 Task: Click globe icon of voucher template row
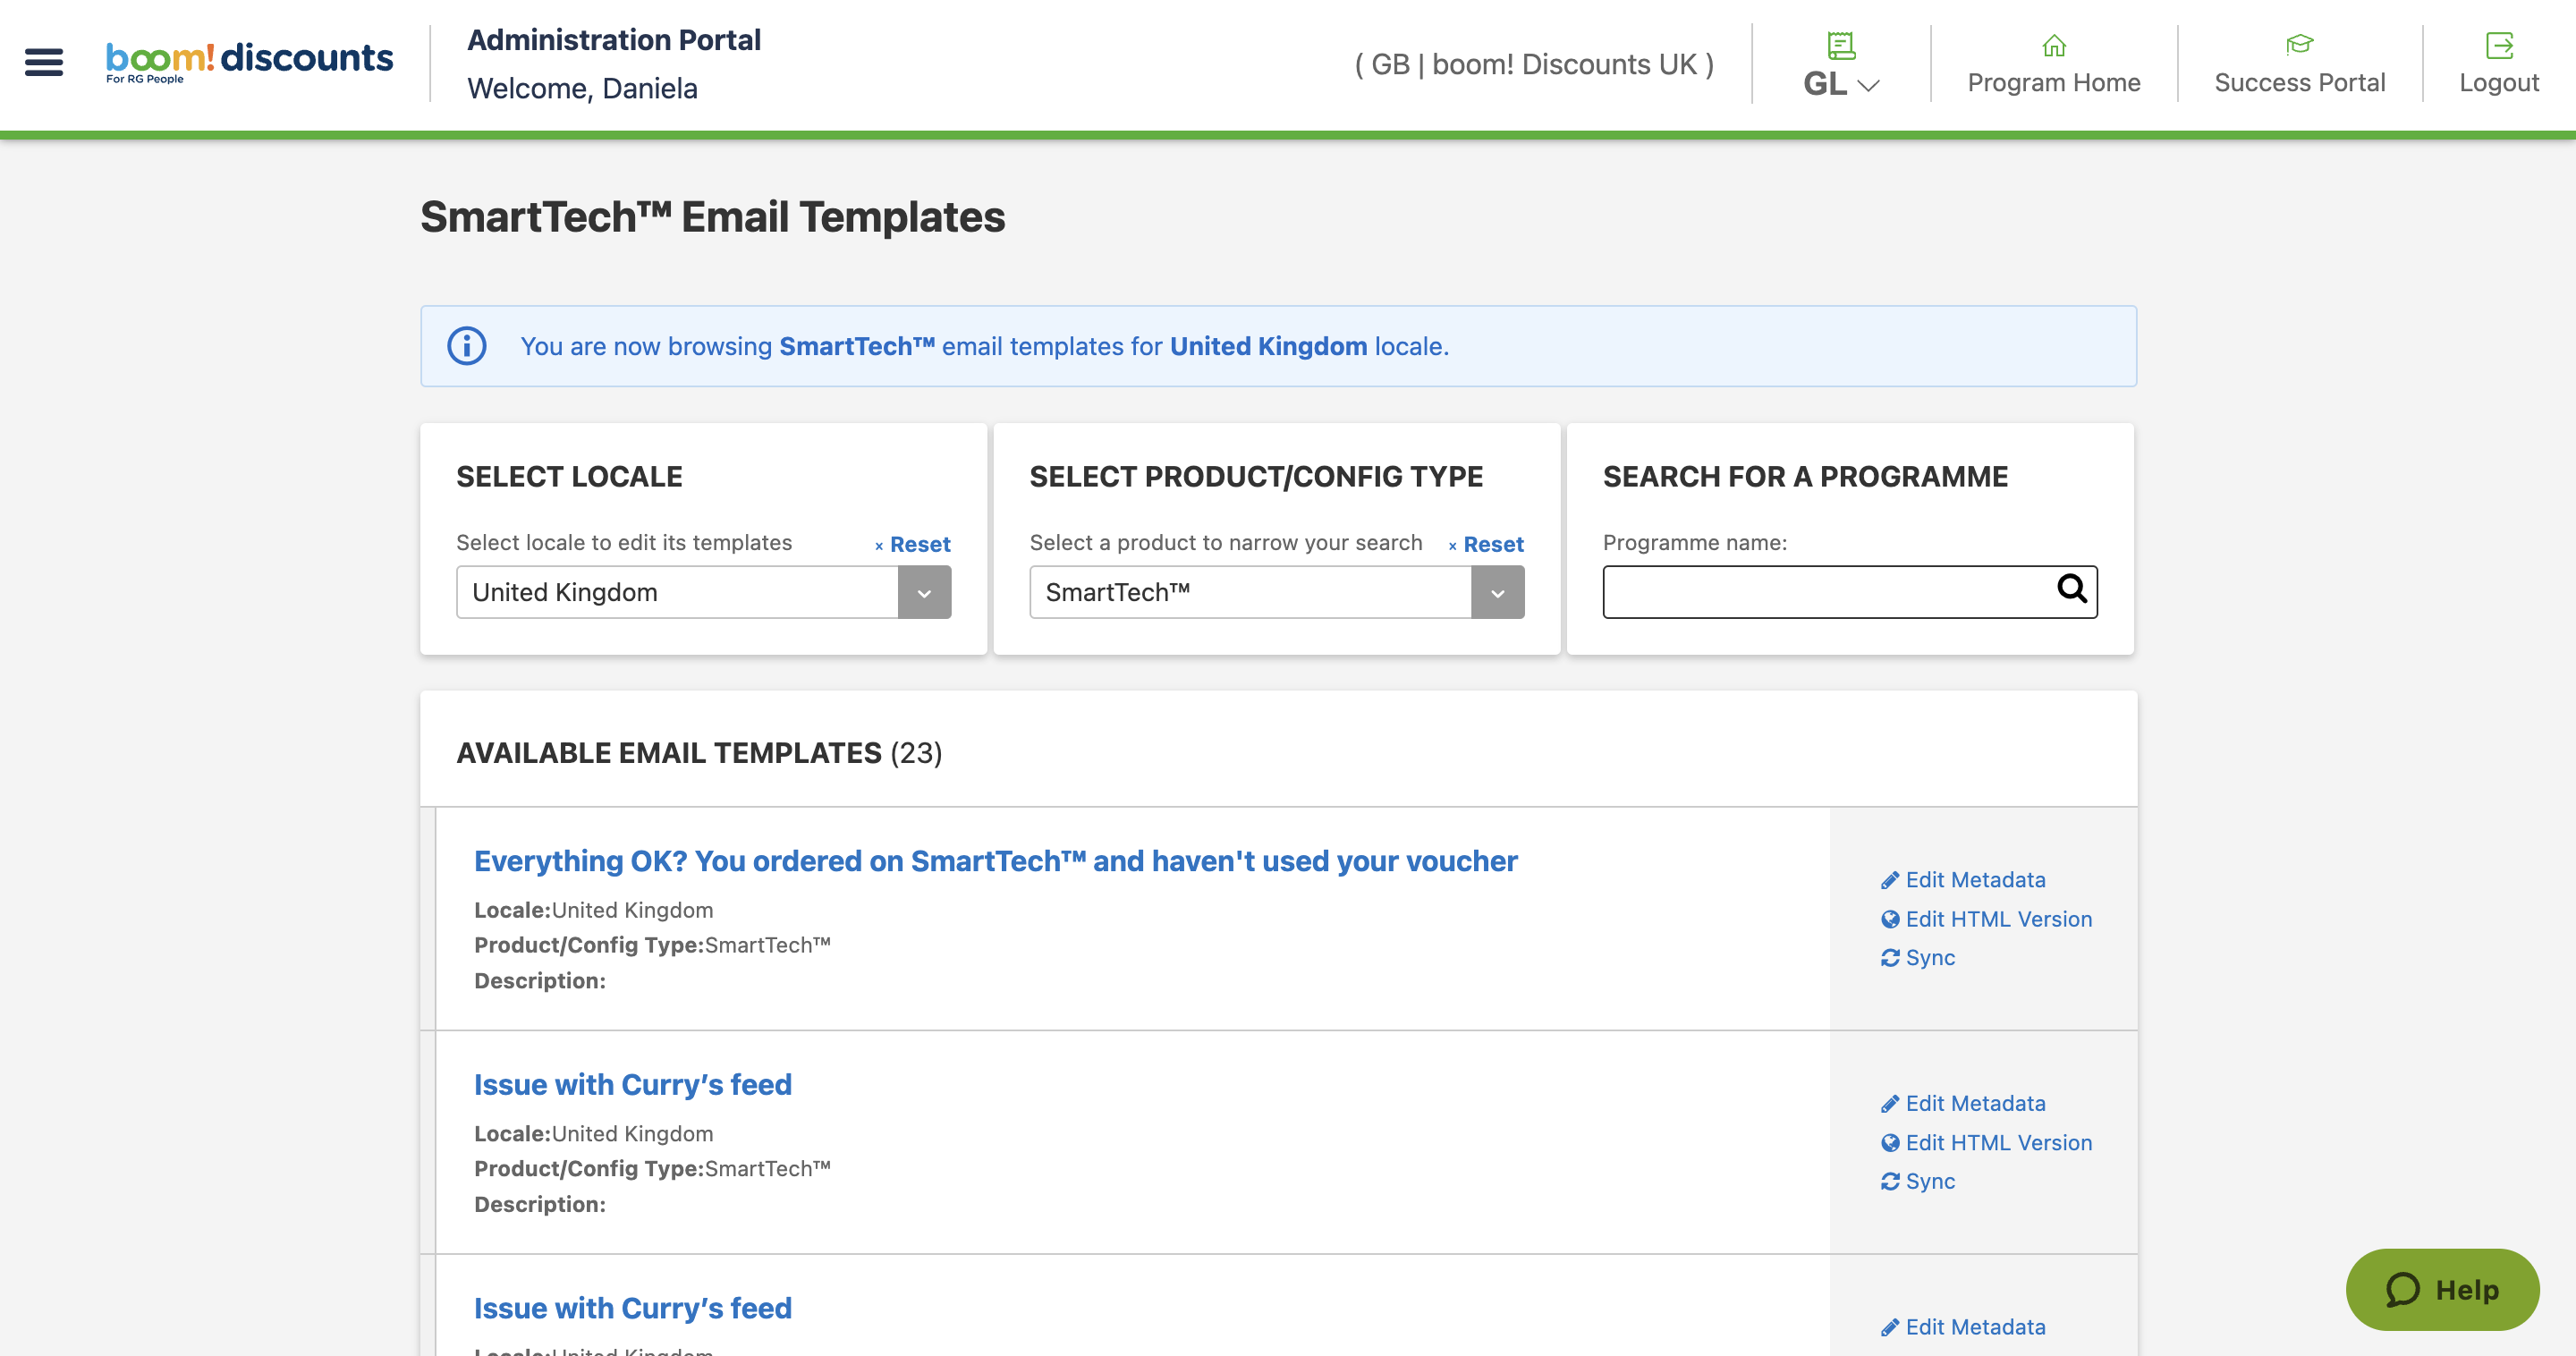pyautogui.click(x=1889, y=919)
